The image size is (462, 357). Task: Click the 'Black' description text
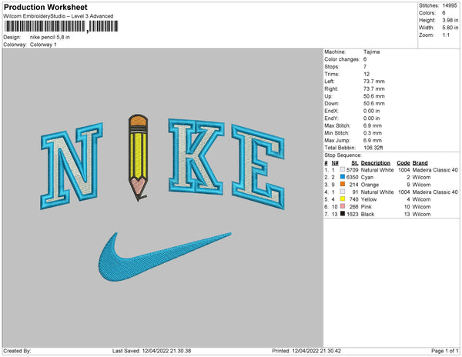pos(367,214)
